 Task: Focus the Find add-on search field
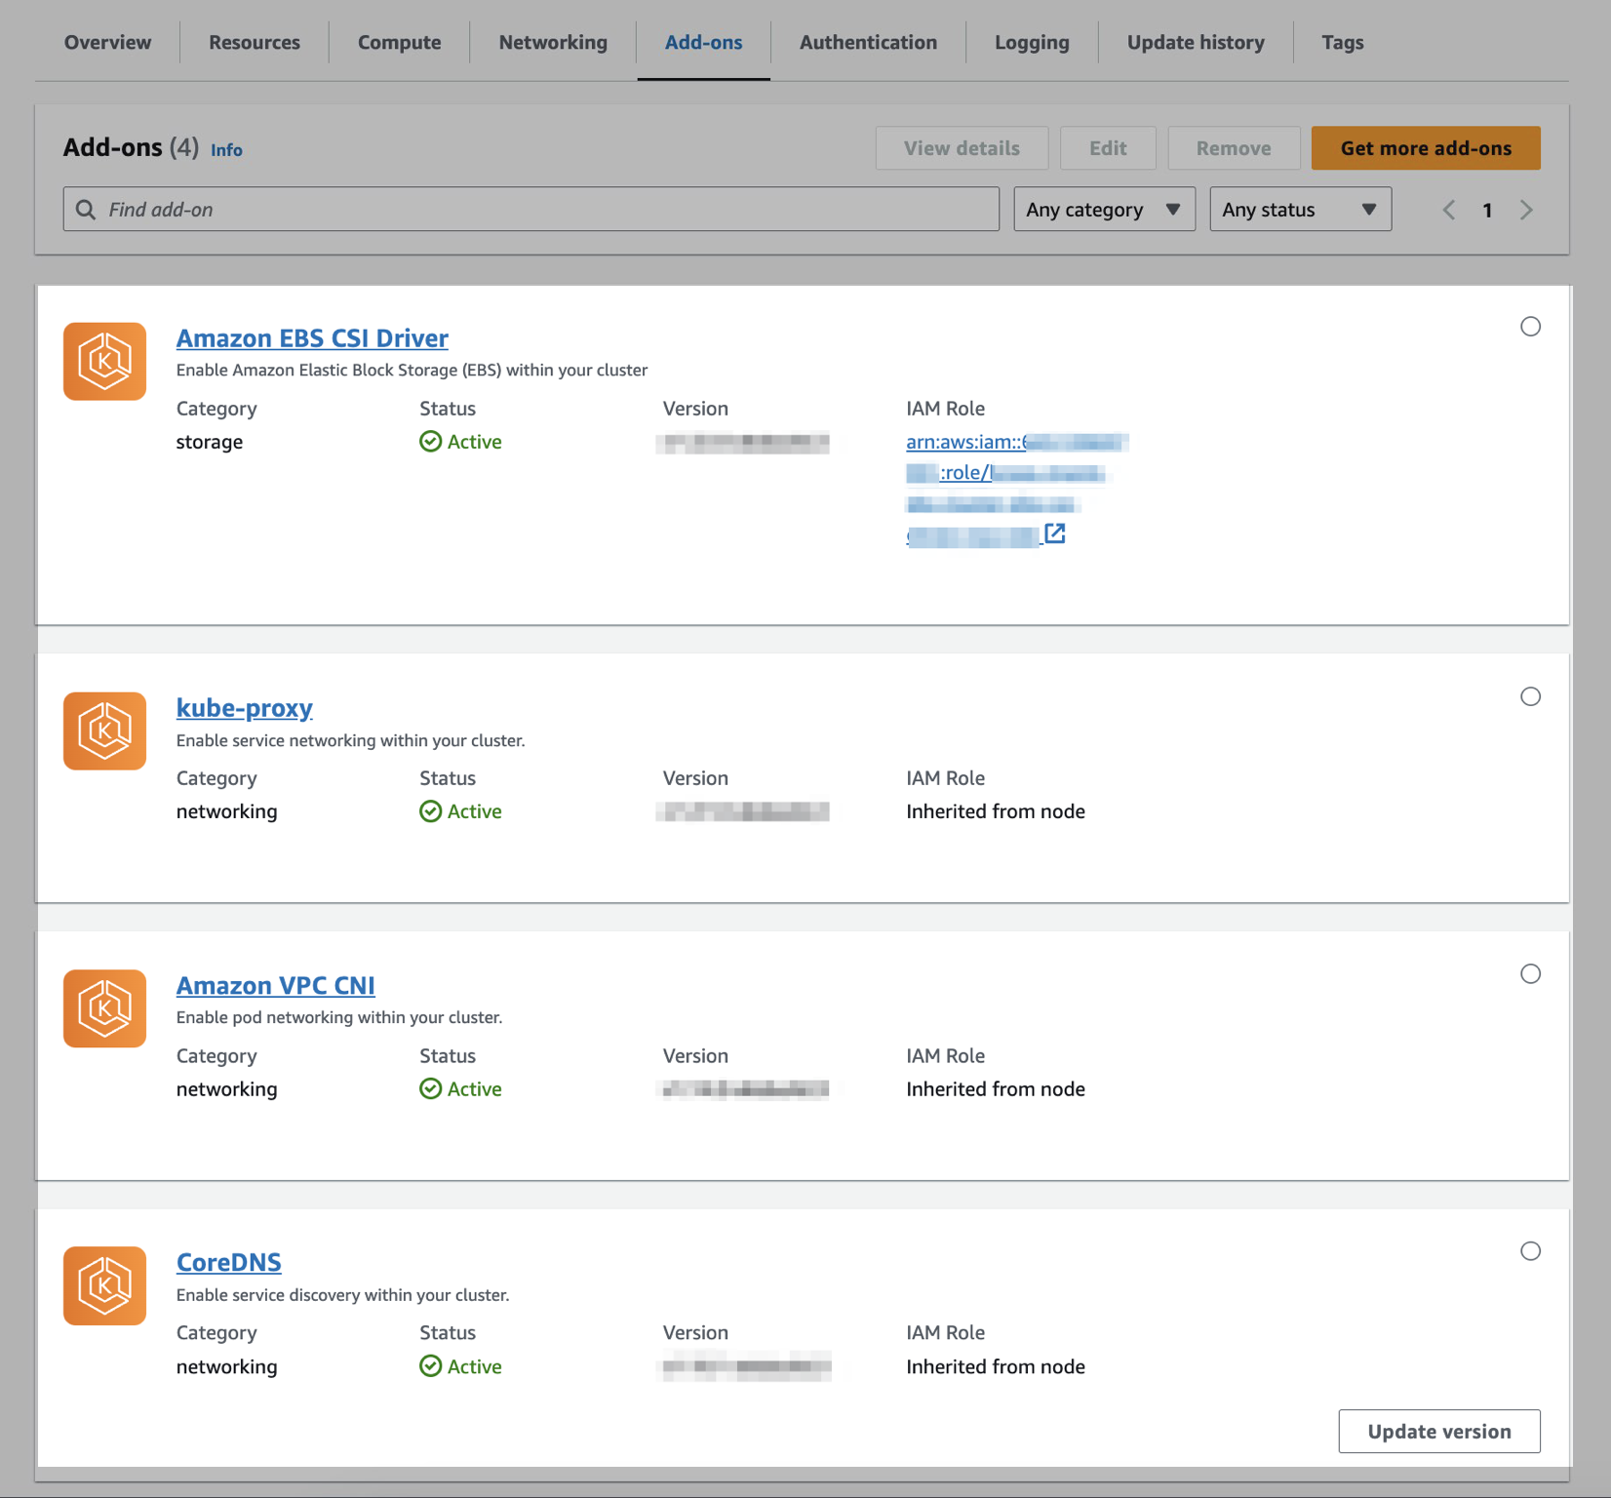pos(546,210)
